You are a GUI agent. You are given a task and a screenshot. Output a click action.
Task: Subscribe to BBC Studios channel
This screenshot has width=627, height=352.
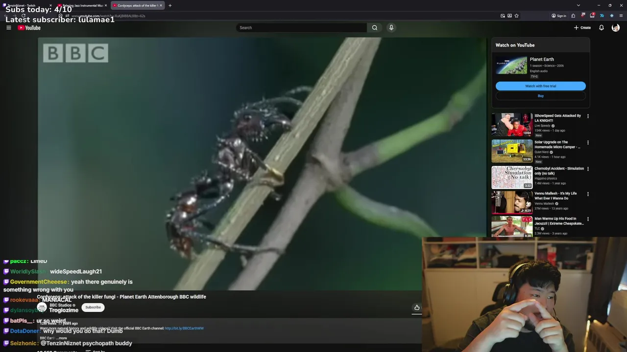tap(93, 308)
